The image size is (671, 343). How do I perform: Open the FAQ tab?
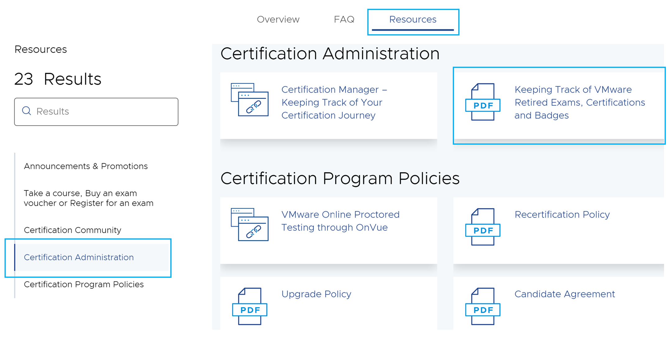[x=344, y=20]
